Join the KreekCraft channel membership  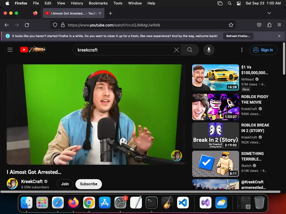point(65,184)
